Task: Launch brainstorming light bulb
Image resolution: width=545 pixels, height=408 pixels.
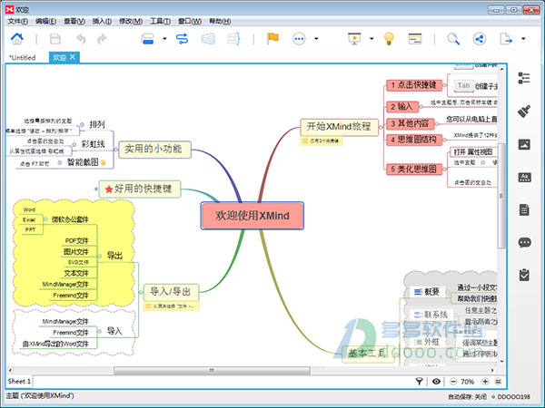Action: pos(389,38)
